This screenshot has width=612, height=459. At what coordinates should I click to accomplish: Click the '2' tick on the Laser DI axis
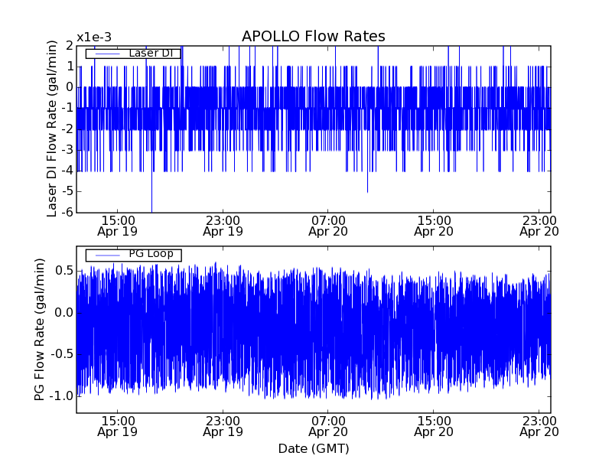(70, 46)
